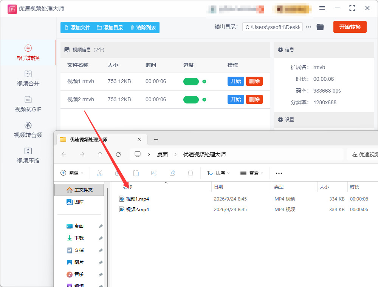Click the Paste clipboard icon in Explorer toolbar

tap(136, 173)
